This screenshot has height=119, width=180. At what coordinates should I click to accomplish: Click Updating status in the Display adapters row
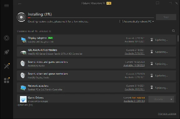[161, 40]
